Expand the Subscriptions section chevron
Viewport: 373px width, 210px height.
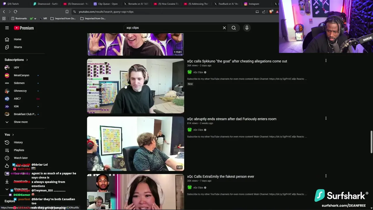pyautogui.click(x=27, y=60)
